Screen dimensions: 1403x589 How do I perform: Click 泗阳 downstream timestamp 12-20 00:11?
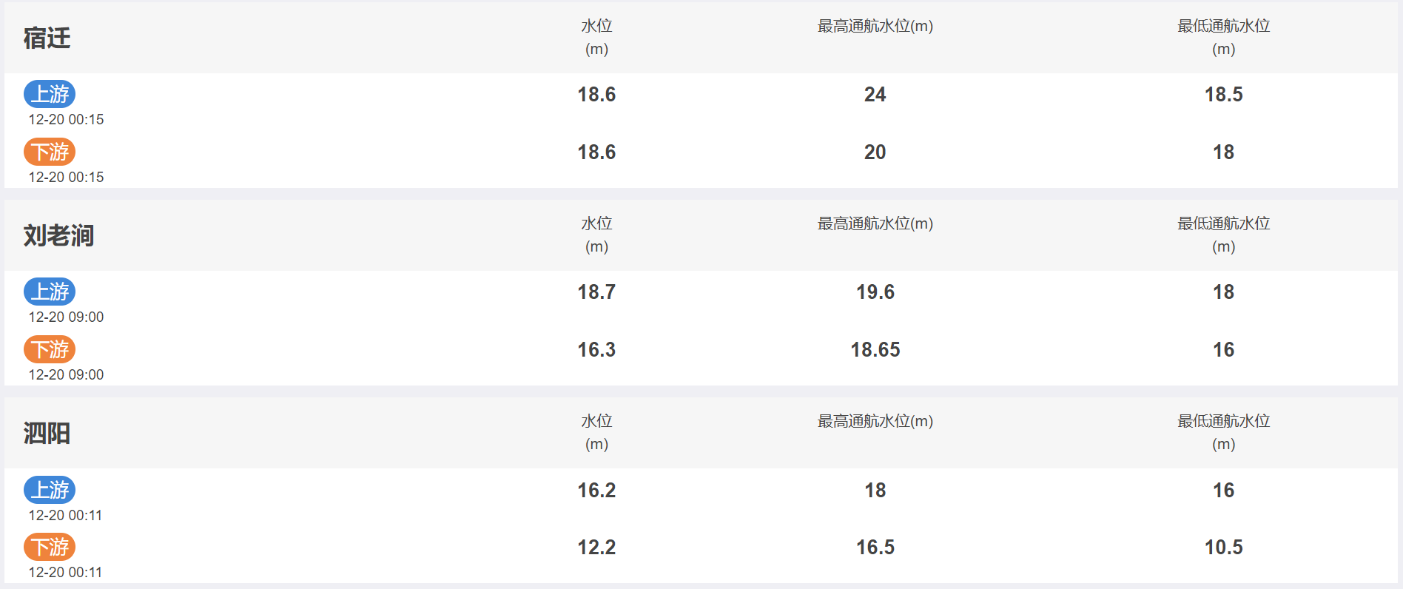point(65,572)
